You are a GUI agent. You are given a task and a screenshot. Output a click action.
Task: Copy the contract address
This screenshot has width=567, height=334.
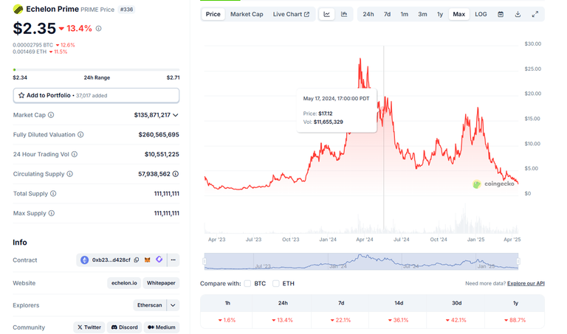[x=137, y=260]
